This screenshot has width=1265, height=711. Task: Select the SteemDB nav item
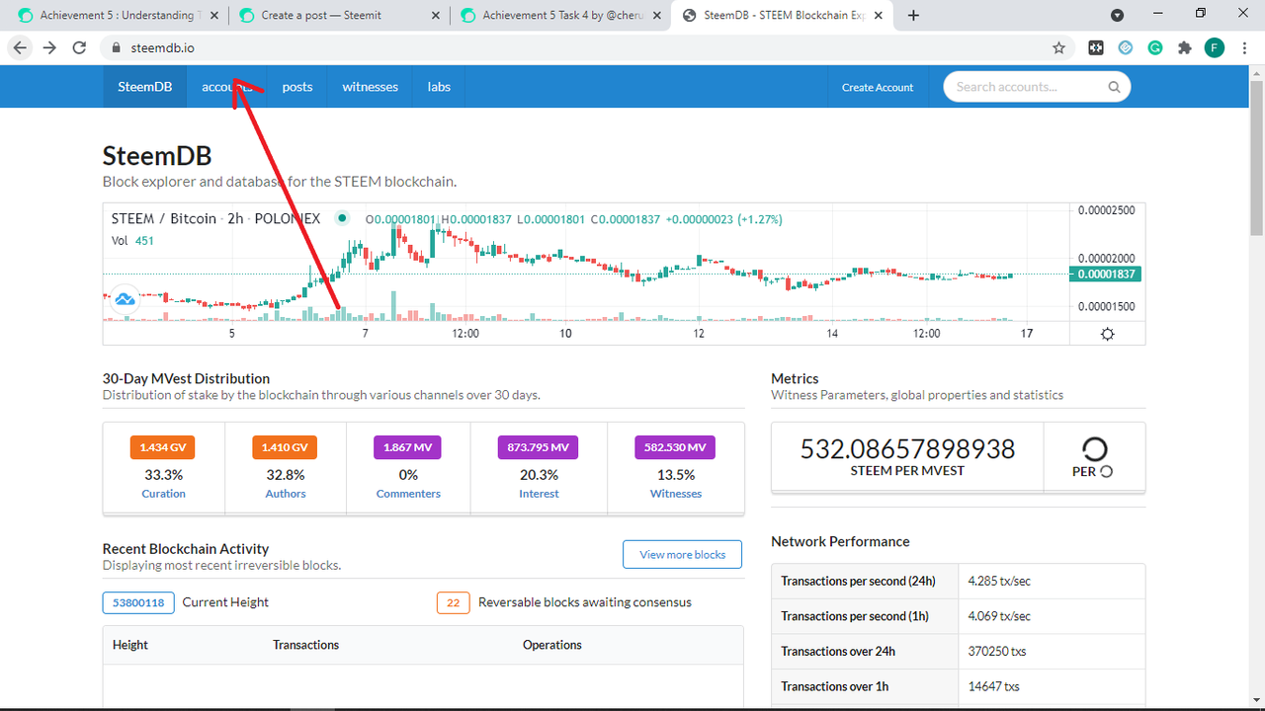click(145, 87)
